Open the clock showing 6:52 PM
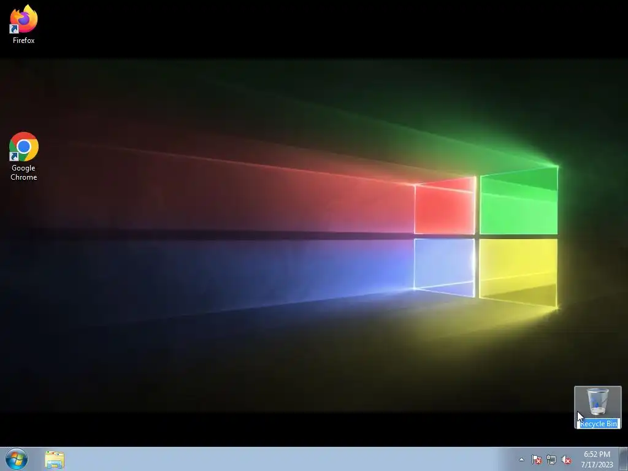This screenshot has width=628, height=471. 597,459
